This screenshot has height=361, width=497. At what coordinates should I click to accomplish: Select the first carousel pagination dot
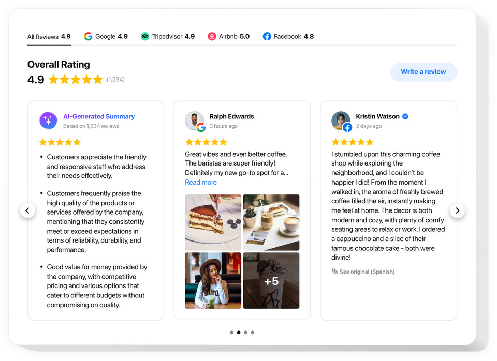click(x=231, y=333)
